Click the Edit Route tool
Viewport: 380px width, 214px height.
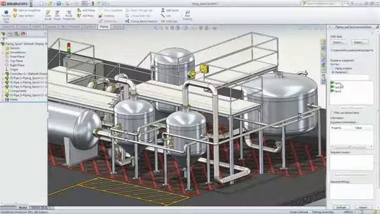point(57,15)
